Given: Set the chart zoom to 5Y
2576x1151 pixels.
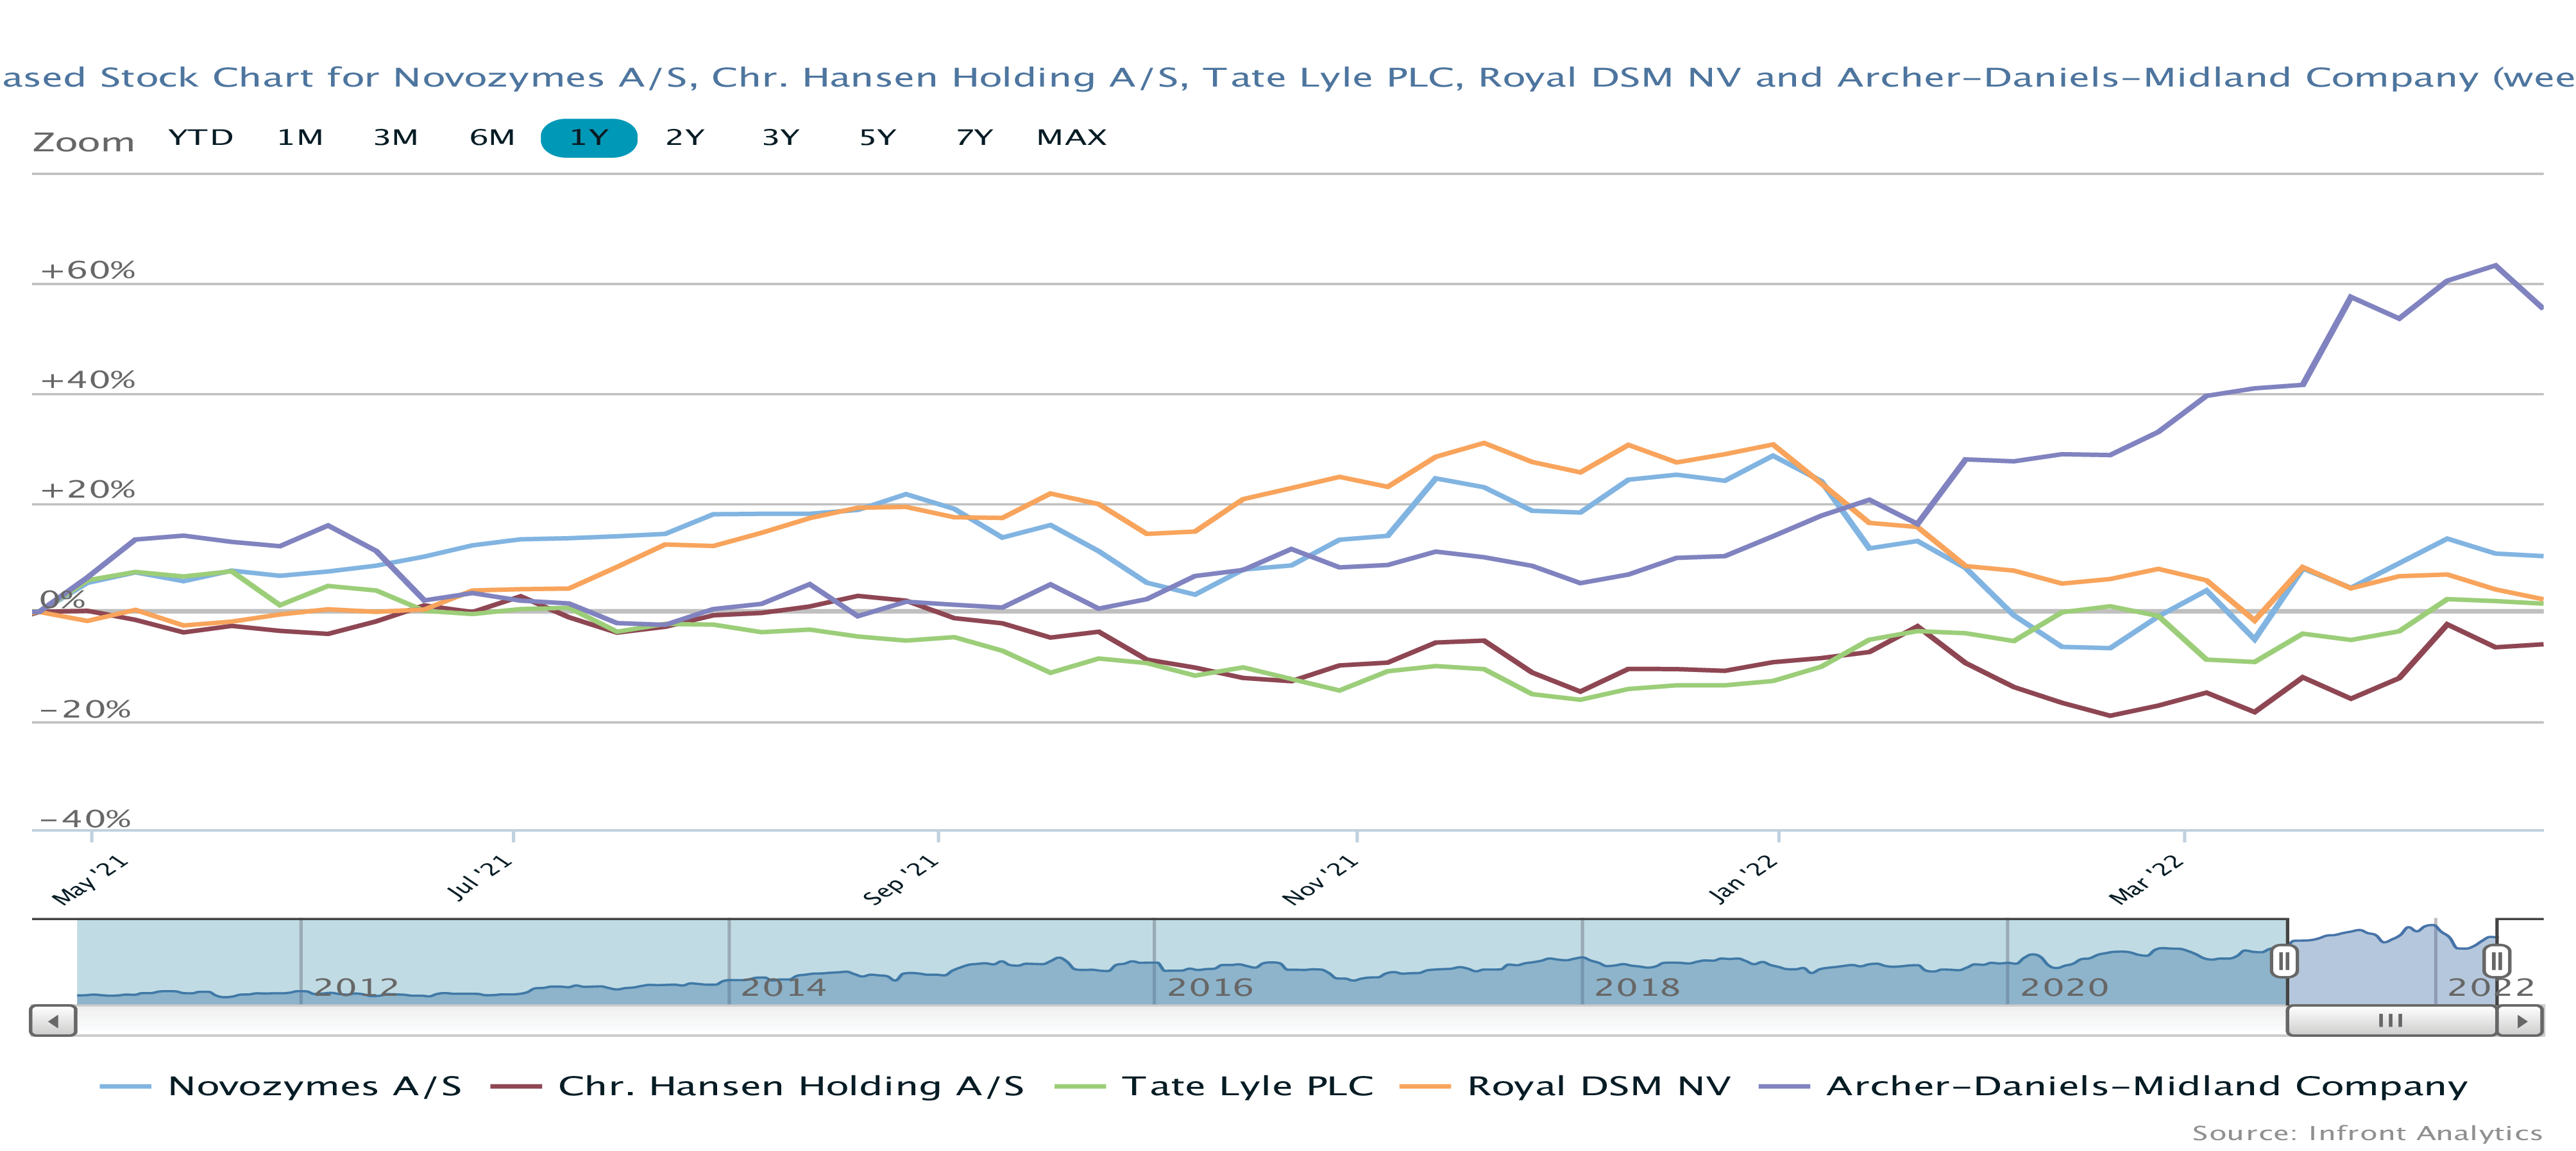Looking at the screenshot, I should pyautogui.click(x=878, y=138).
